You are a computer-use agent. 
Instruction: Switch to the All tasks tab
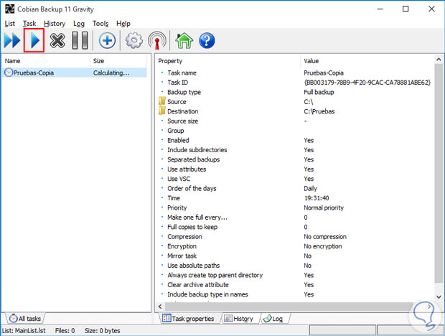pyautogui.click(x=25, y=318)
